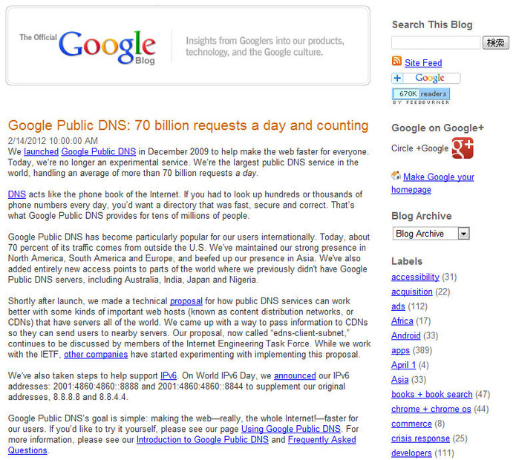The height and width of the screenshot is (460, 516).
Task: Click the 検索 search button
Action: (x=496, y=43)
